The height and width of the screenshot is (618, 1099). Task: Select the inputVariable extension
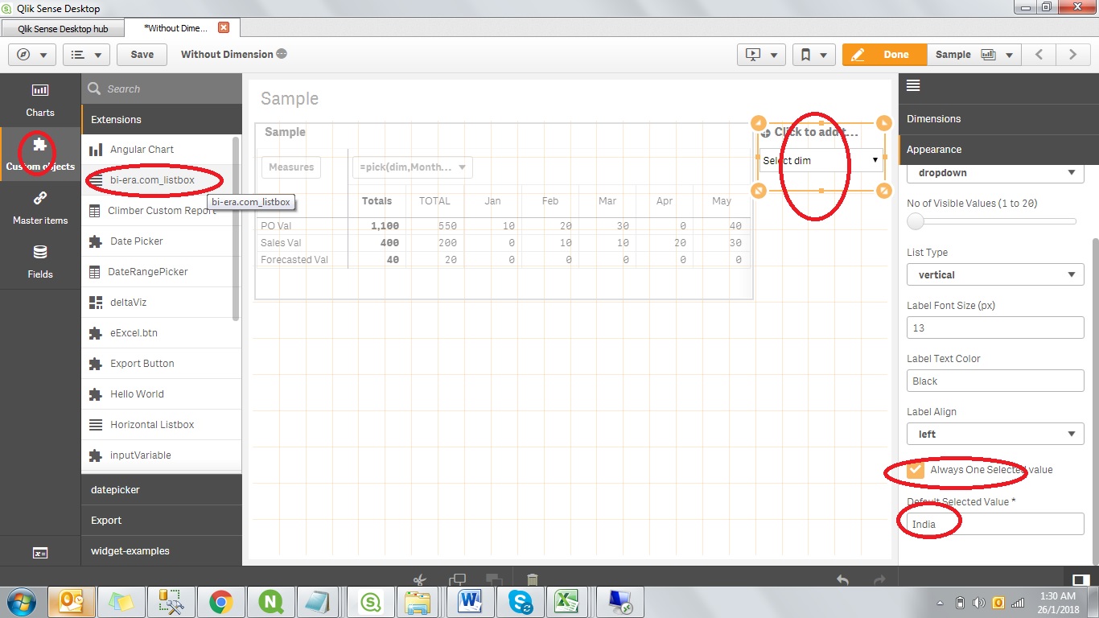157,455
